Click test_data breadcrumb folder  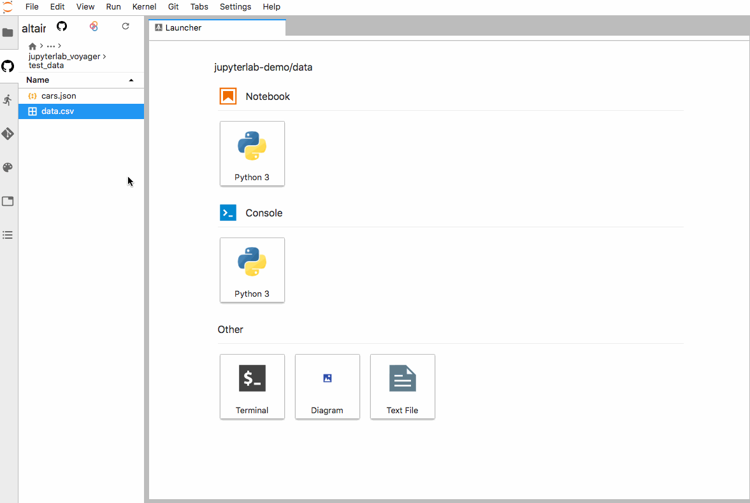tap(46, 66)
